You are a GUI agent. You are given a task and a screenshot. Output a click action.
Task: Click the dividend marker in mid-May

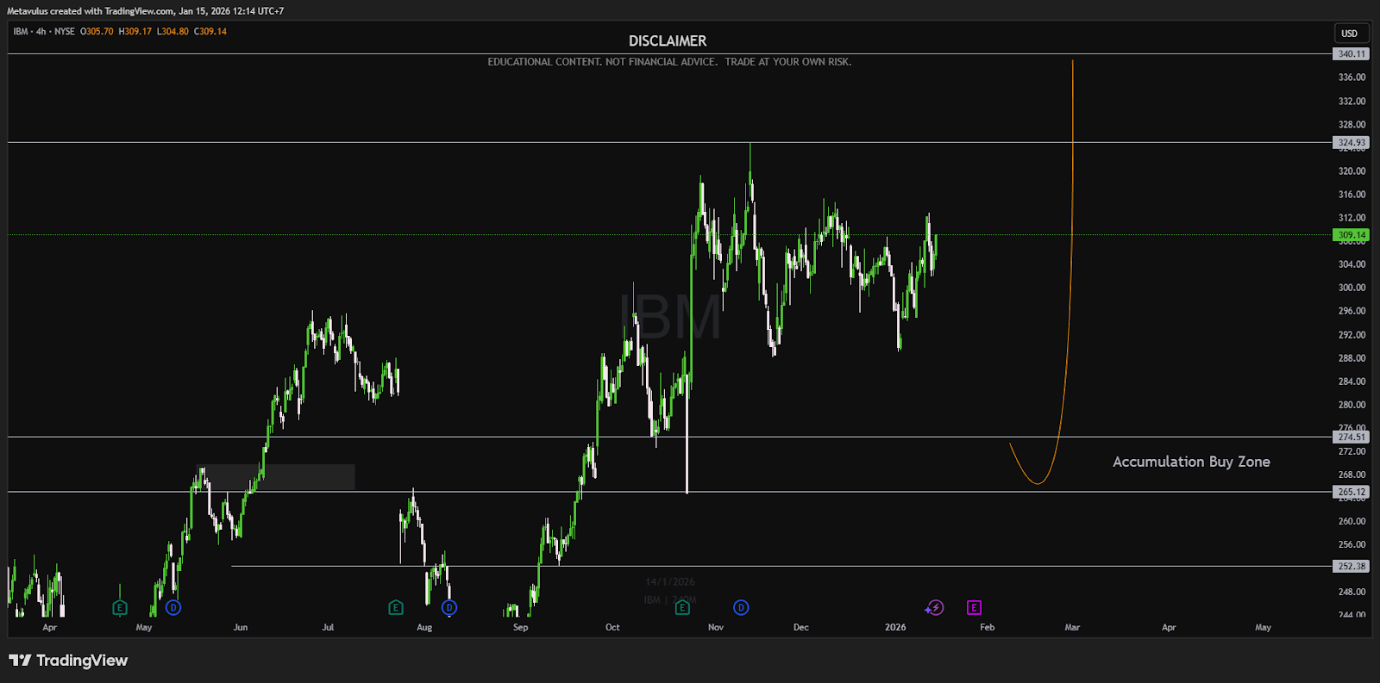pyautogui.click(x=173, y=608)
